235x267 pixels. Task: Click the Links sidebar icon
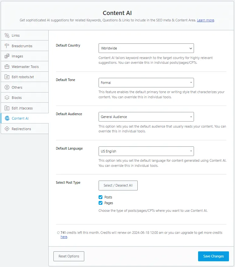(7, 35)
